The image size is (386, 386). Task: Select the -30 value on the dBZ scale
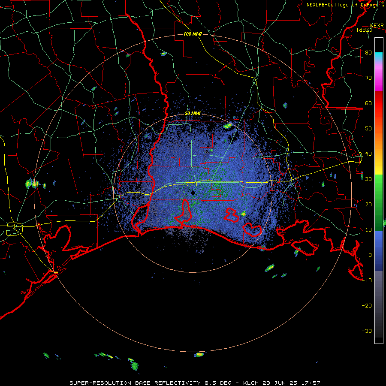point(367,331)
